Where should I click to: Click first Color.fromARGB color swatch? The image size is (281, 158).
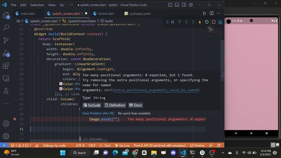click(61, 84)
